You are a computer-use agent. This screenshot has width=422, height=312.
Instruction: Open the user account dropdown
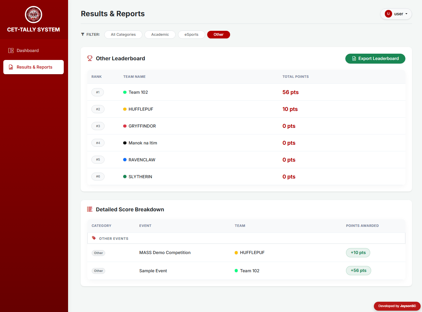[x=396, y=14]
